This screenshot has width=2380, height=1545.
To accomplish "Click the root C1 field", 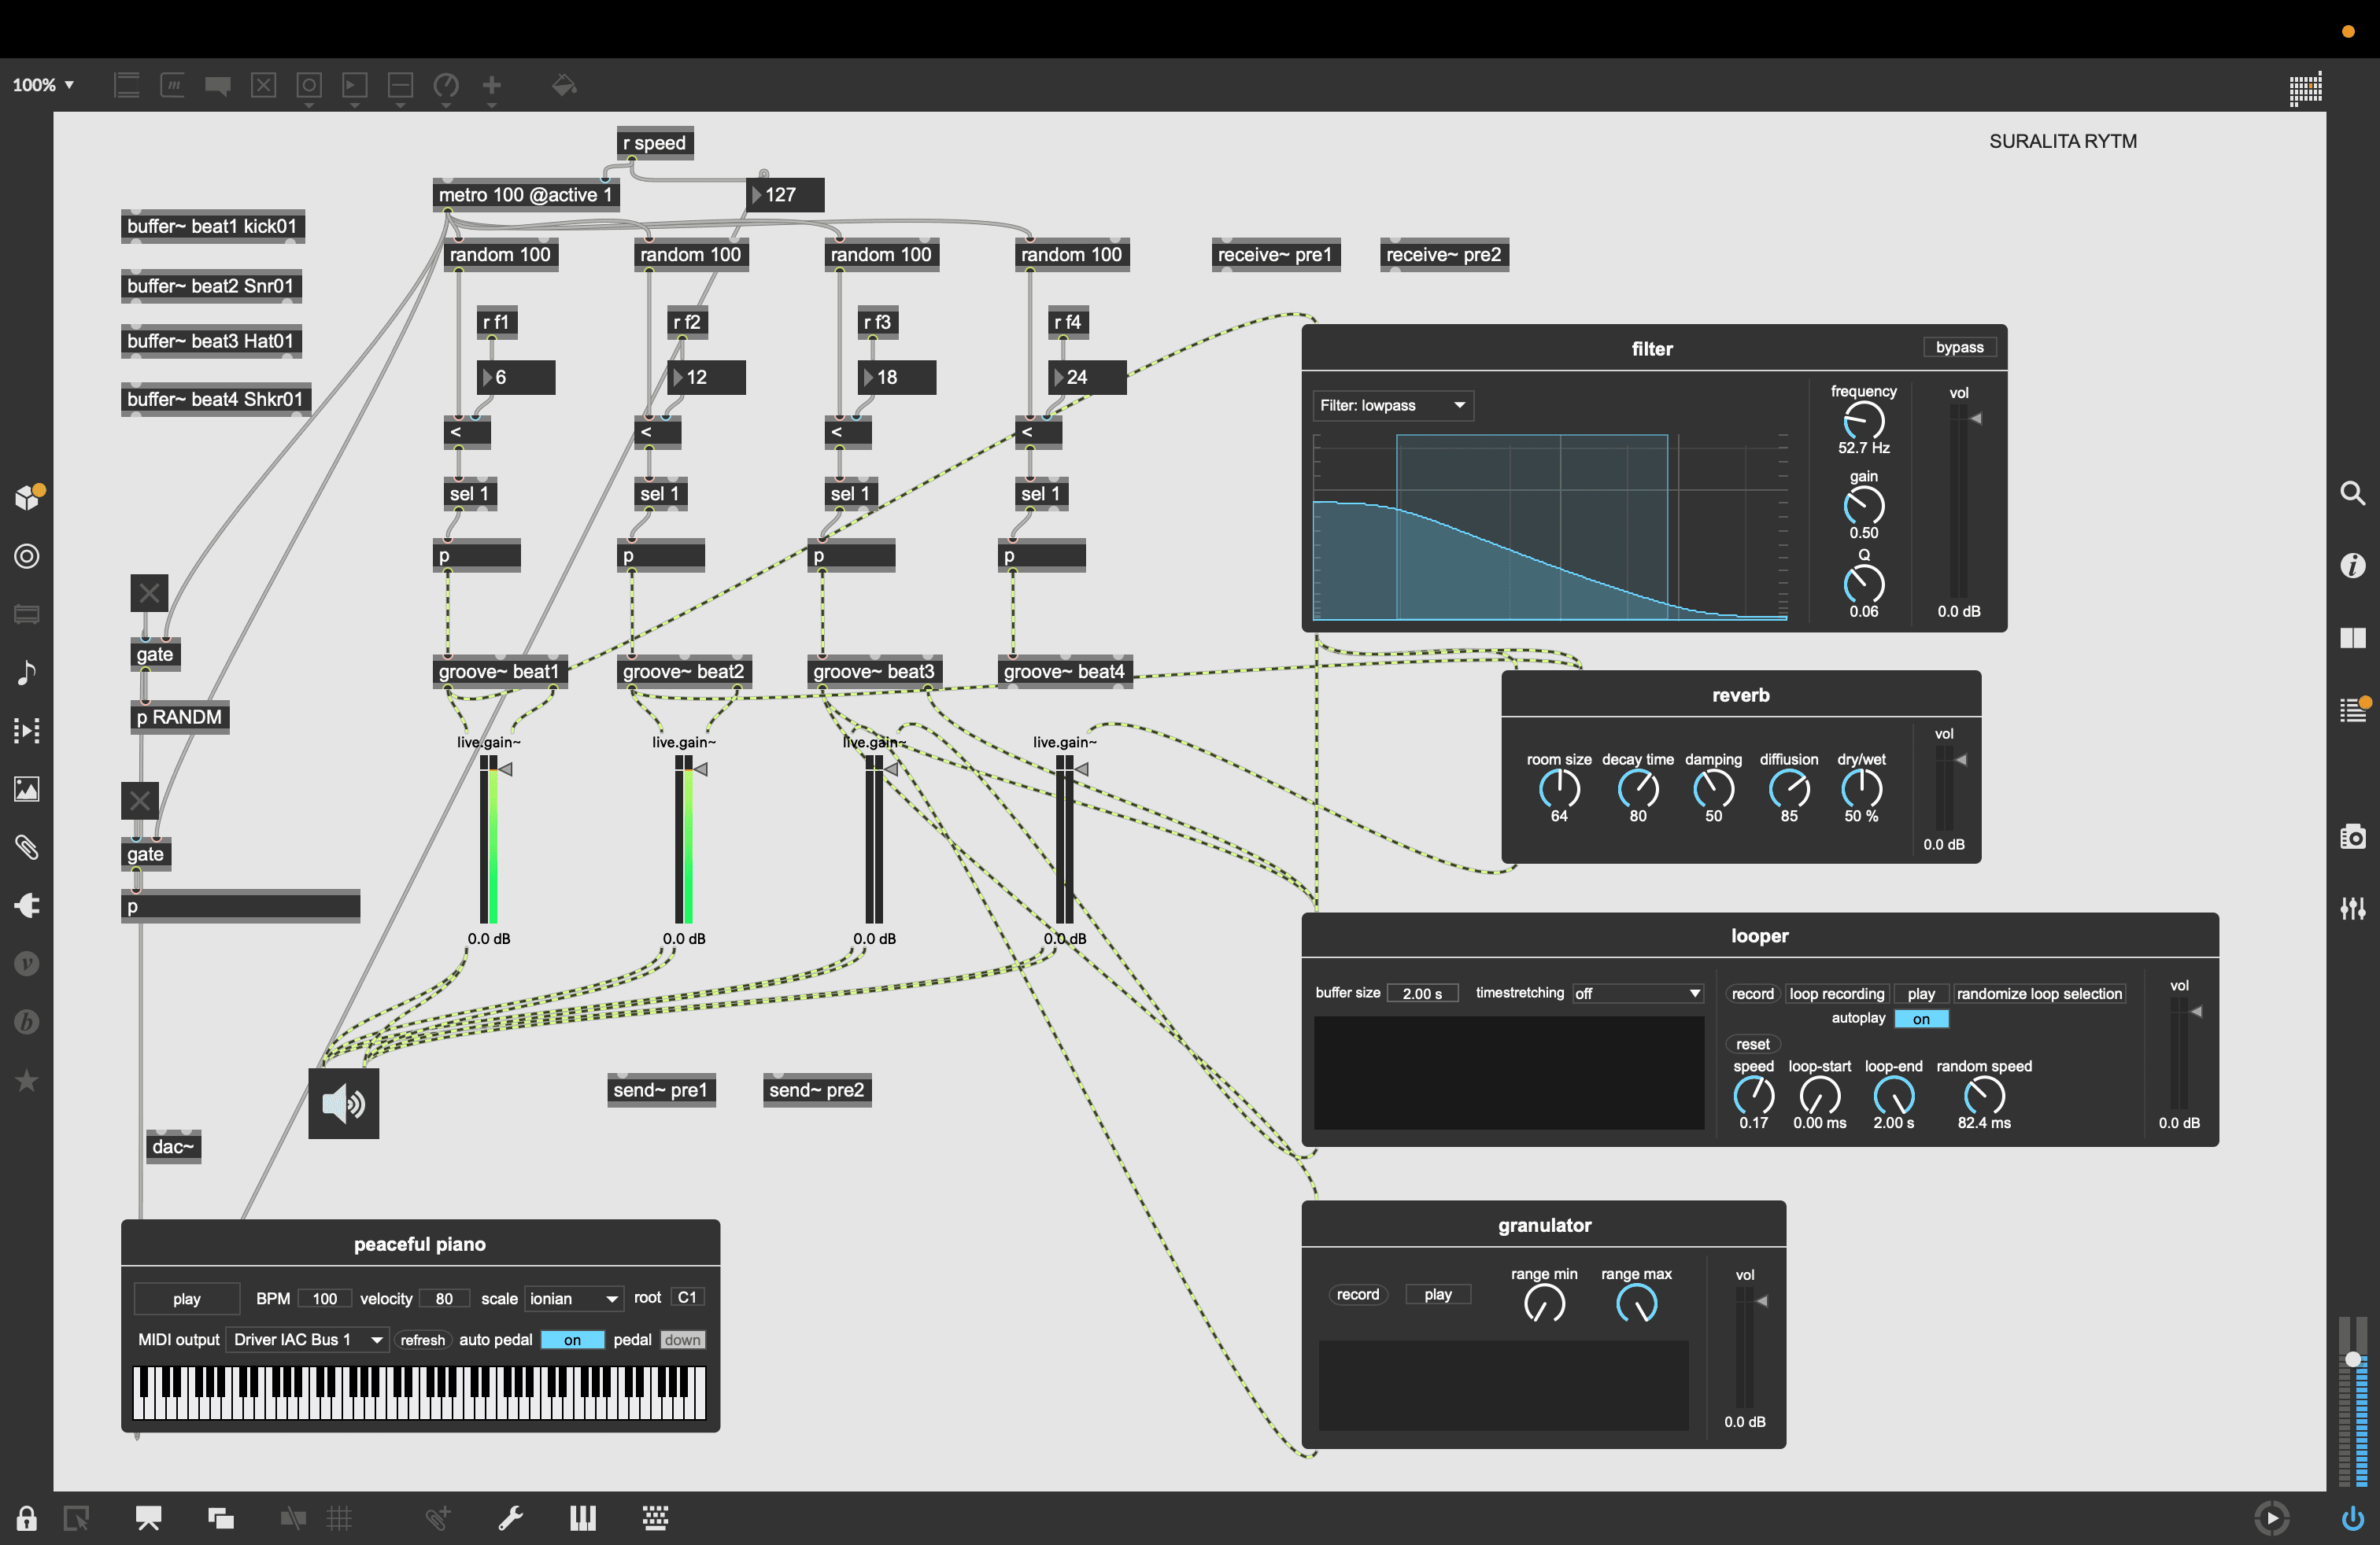I will [687, 1297].
